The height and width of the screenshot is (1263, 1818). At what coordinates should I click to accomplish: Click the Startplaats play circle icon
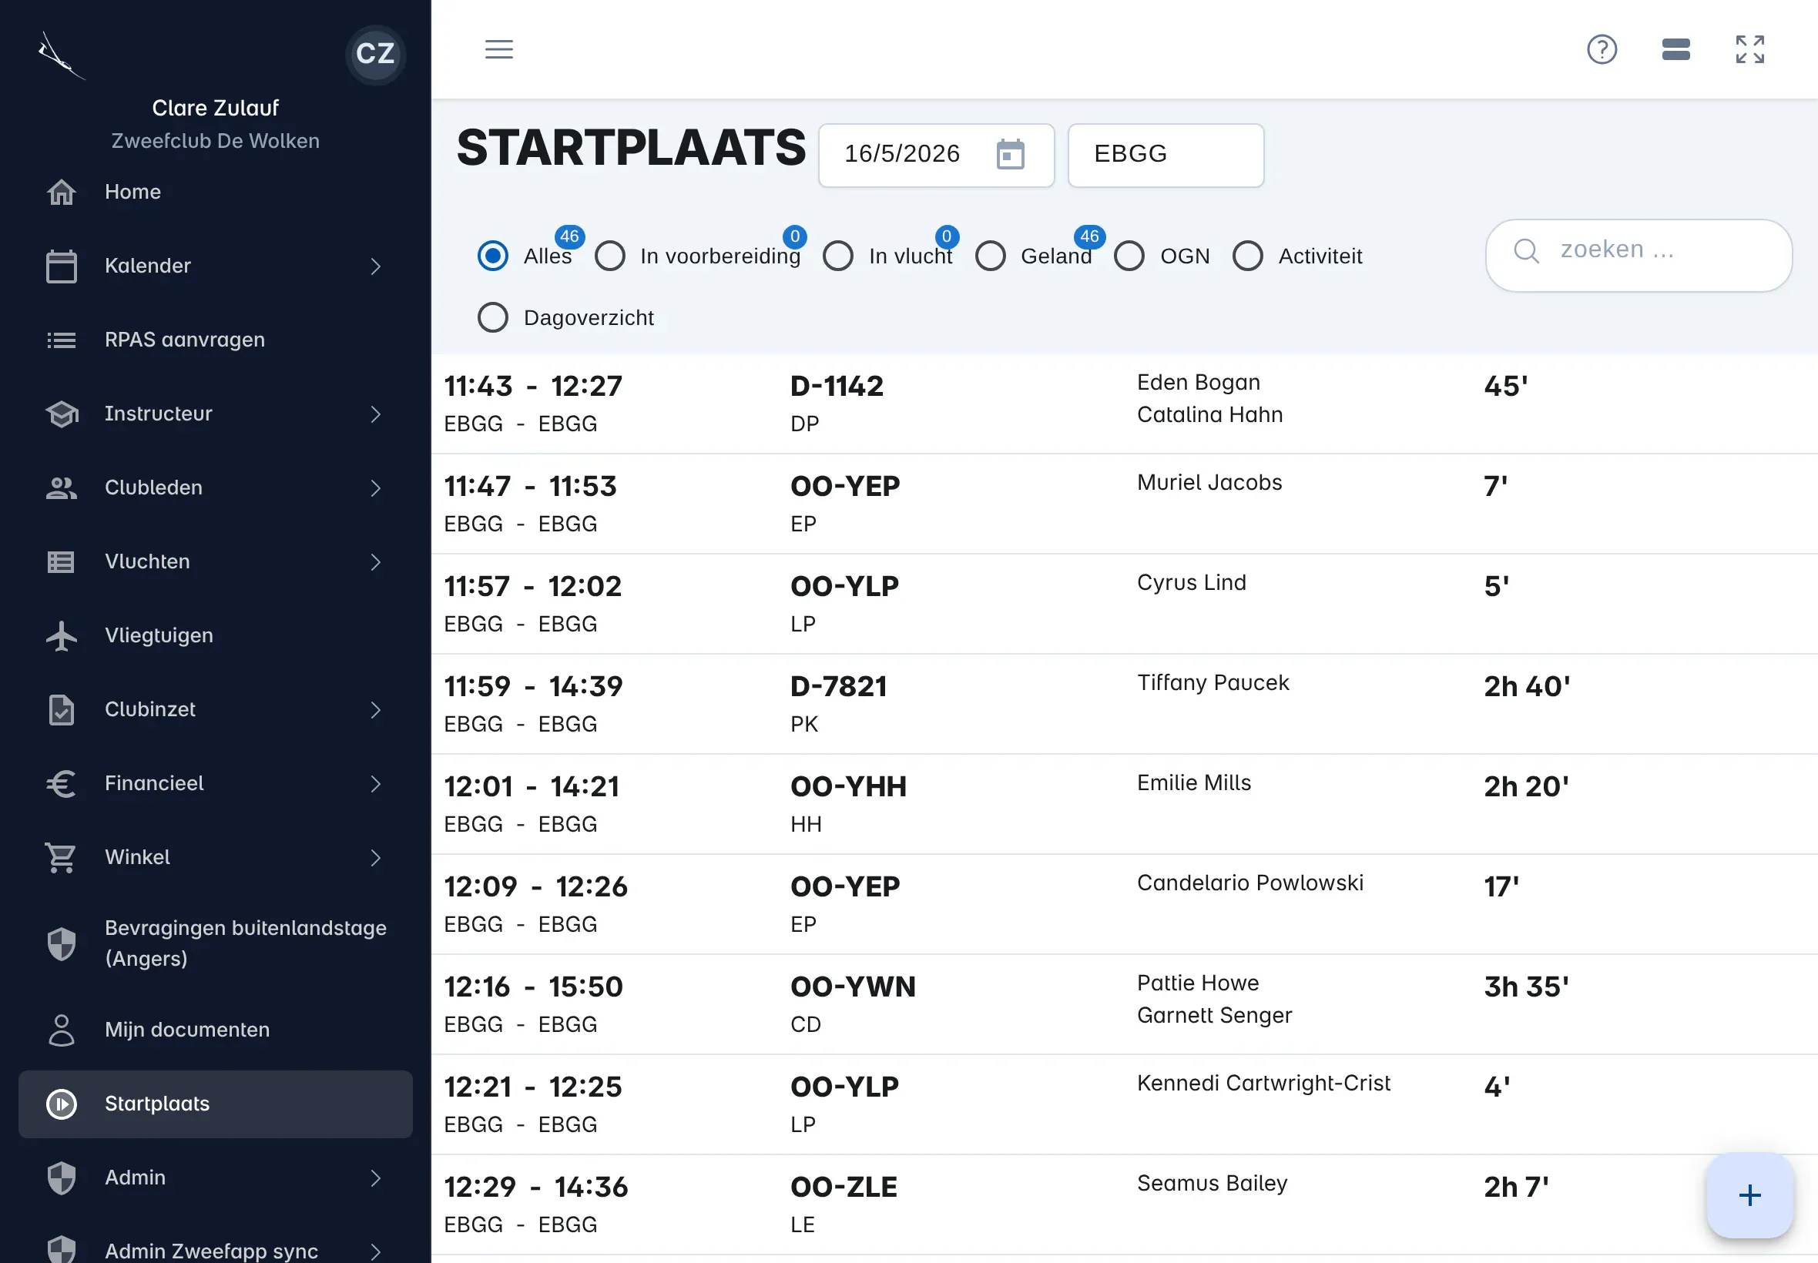[61, 1104]
